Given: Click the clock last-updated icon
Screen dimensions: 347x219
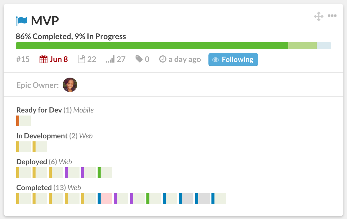Looking at the screenshot, I should (x=163, y=59).
